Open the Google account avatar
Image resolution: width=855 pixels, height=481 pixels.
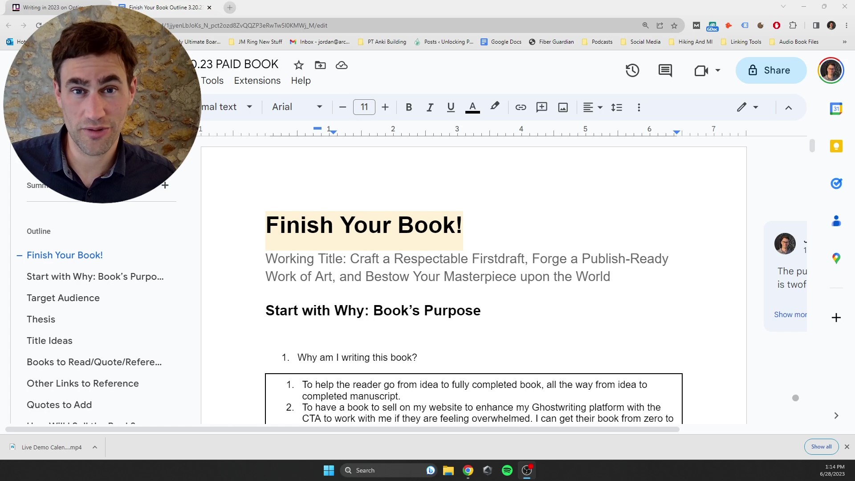click(x=831, y=70)
